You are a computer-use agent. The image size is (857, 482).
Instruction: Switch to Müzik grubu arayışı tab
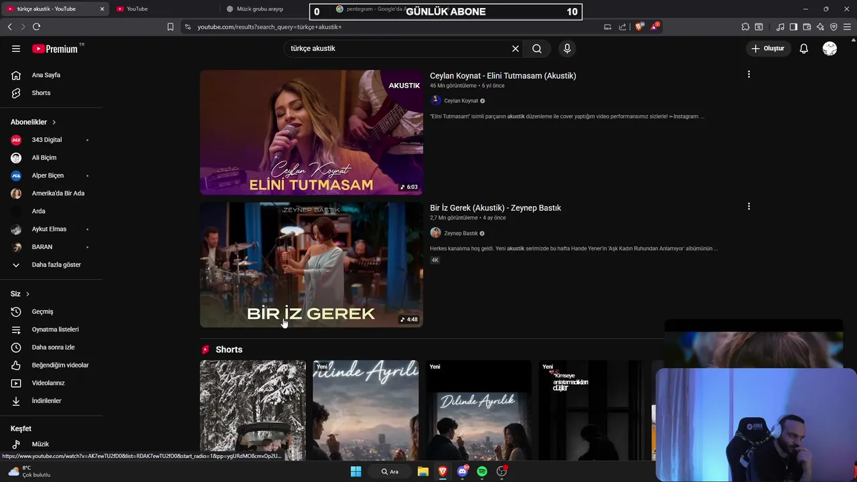(260, 9)
